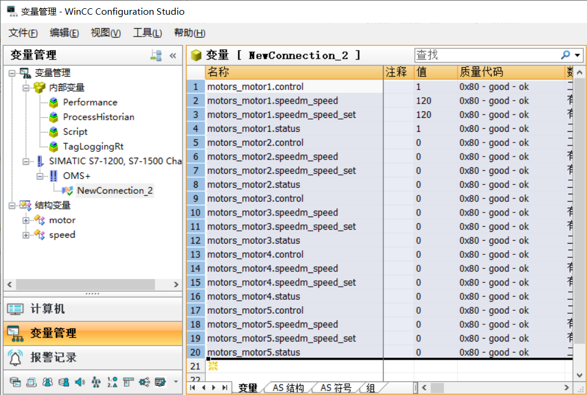Screen dimensions: 587x395
Task: Select the NewConnection_2 connection node
Action: coord(115,191)
